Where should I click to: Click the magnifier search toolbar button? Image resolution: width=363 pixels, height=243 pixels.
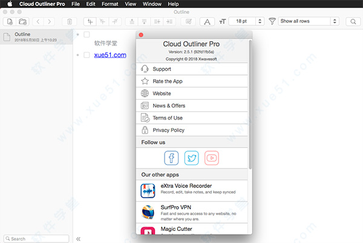pos(353,22)
